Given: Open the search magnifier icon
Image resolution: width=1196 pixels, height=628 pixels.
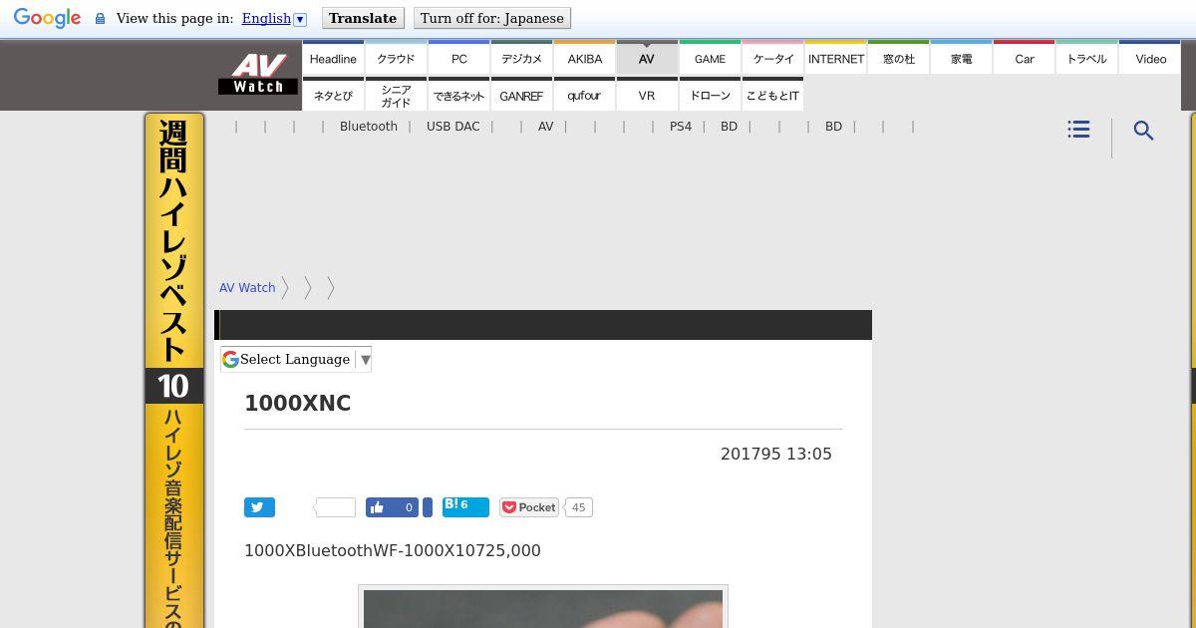Looking at the screenshot, I should 1144,131.
